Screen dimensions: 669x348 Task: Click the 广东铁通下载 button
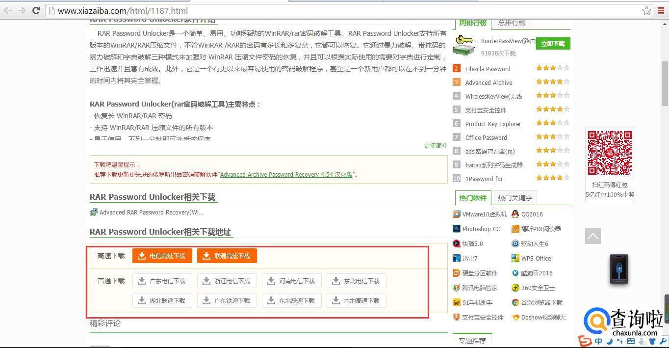tap(227, 300)
